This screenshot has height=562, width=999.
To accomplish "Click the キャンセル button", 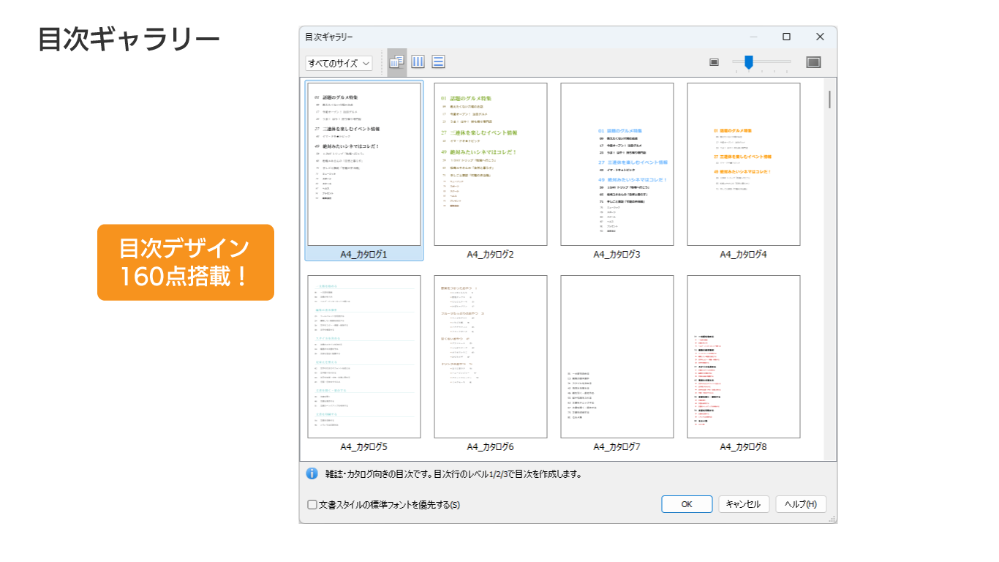I will coord(744,504).
